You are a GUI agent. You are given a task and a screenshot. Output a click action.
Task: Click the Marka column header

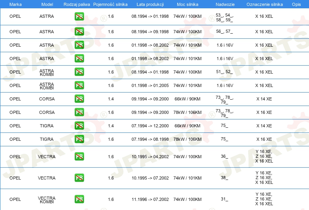pyautogui.click(x=15, y=4)
